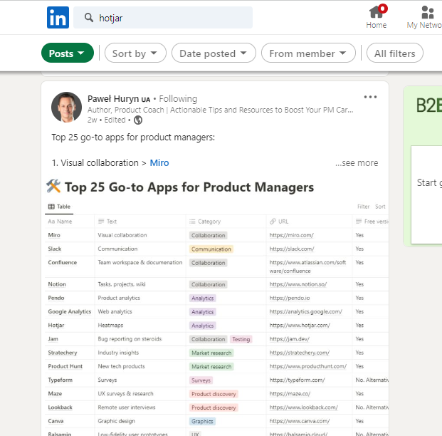Screen dimensions: 442x436
Task: Click the Product discovery tag in Maze row
Action: 214,394
